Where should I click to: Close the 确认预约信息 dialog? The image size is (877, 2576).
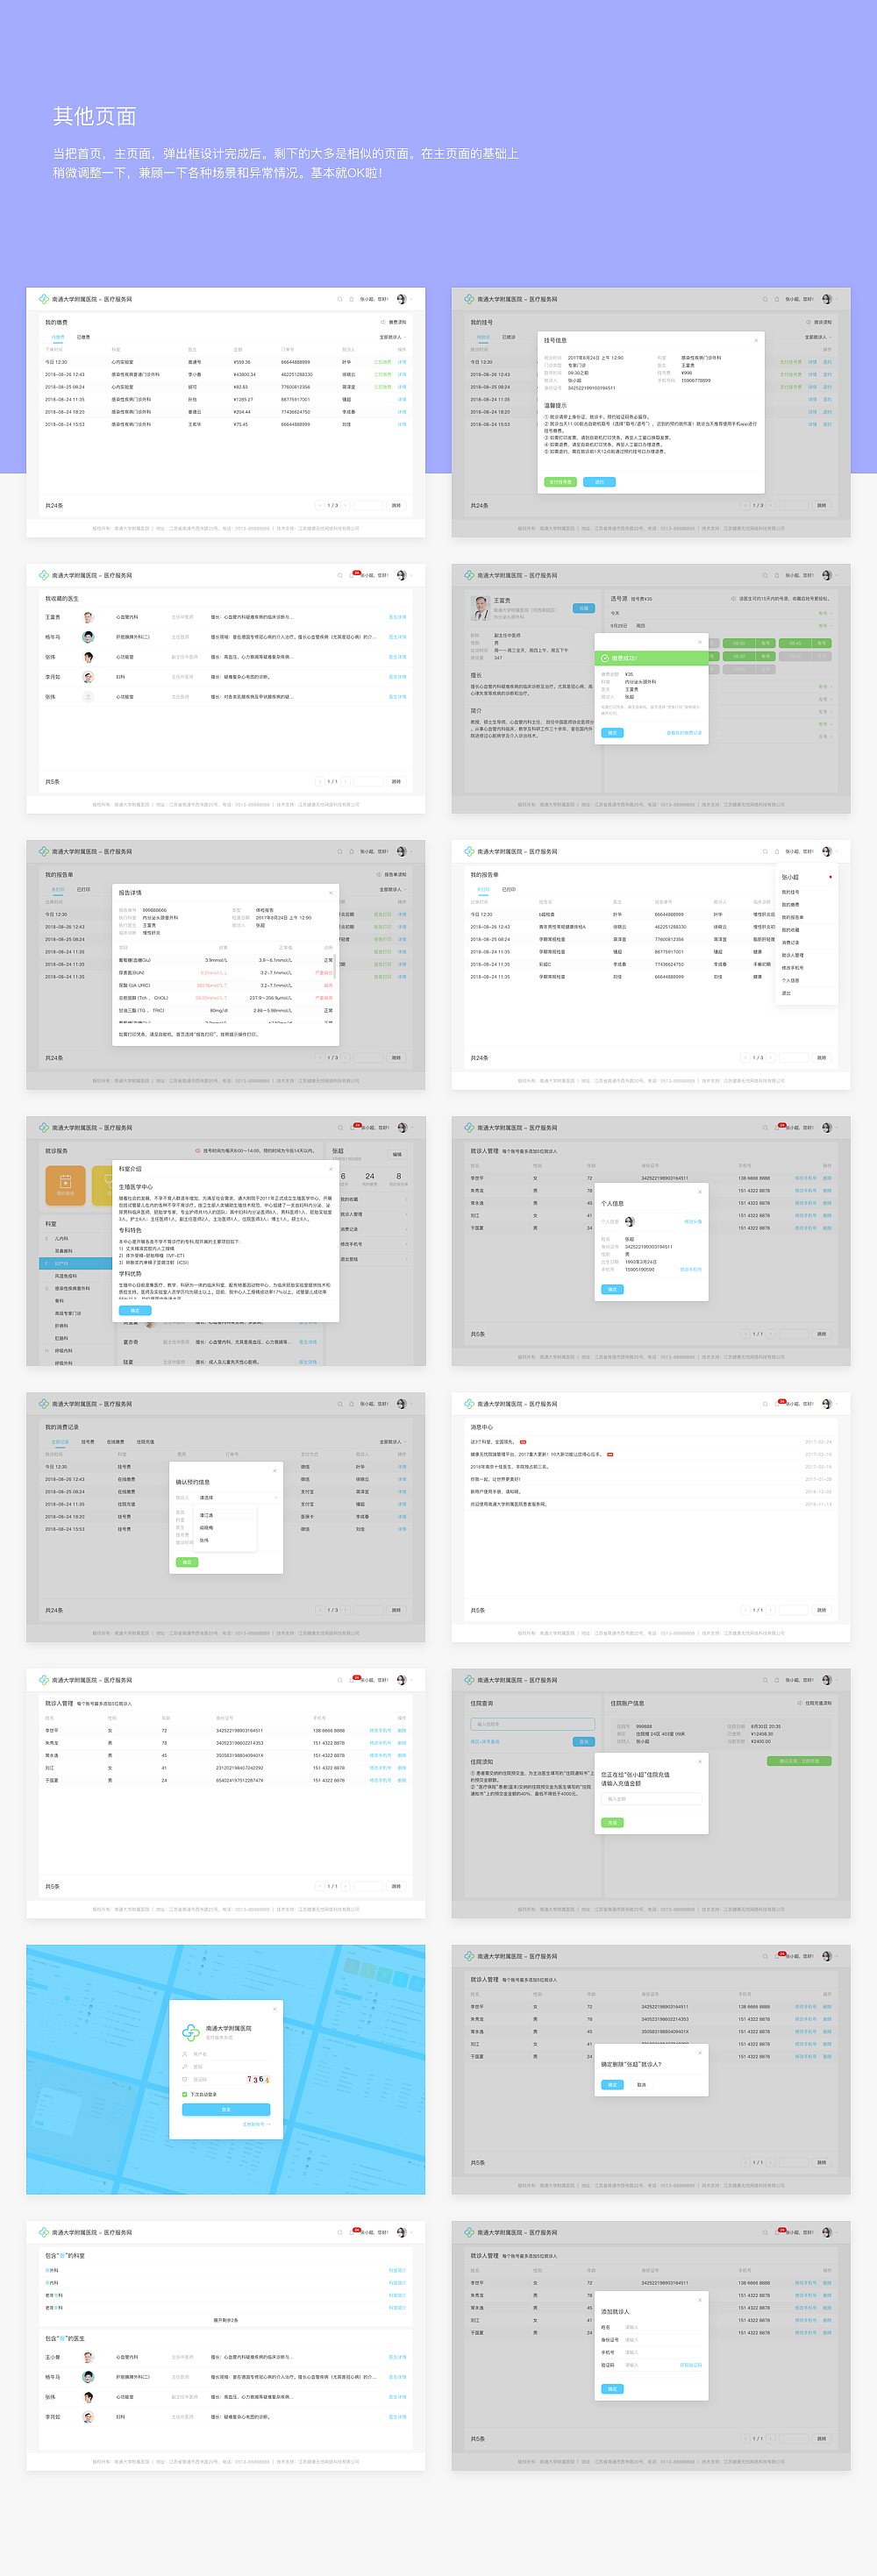[x=274, y=1470]
